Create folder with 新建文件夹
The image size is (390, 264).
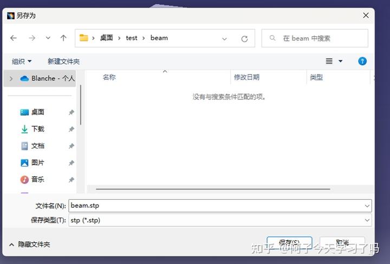pos(64,61)
